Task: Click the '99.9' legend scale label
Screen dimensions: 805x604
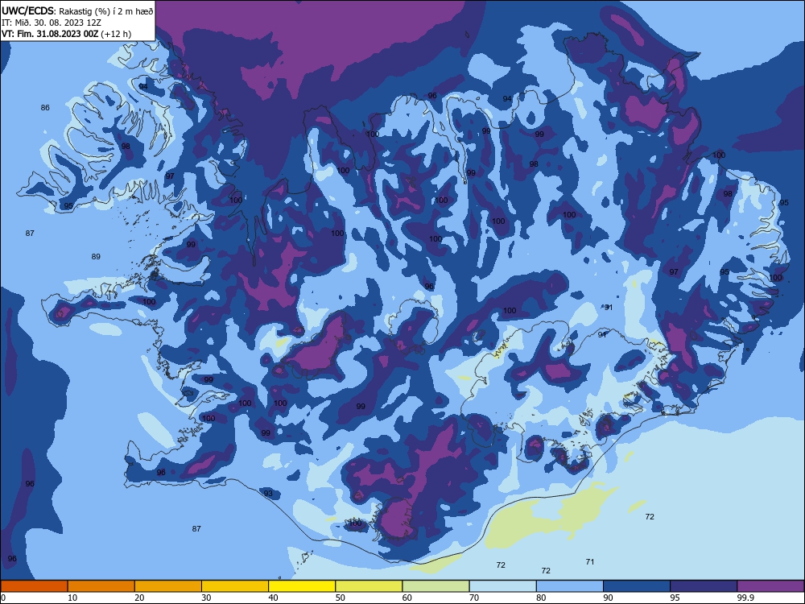Action: point(745,598)
